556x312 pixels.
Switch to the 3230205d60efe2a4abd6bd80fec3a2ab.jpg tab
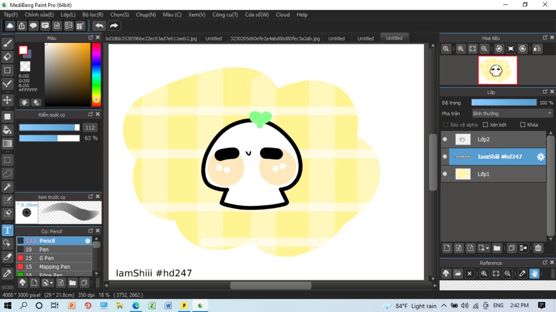tap(275, 38)
